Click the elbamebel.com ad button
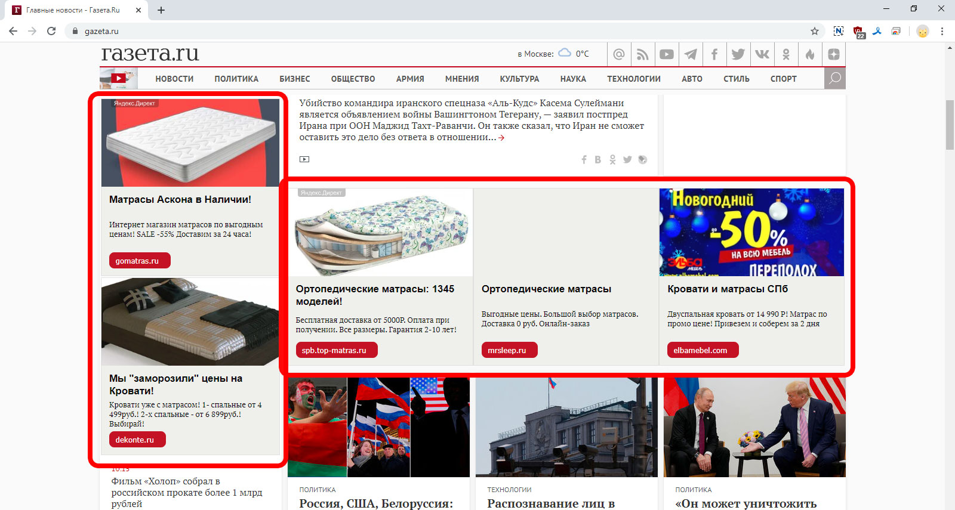The image size is (955, 510). click(703, 350)
